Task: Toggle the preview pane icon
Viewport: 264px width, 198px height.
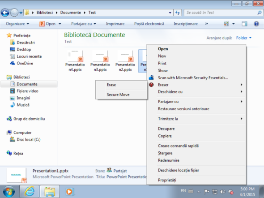Action: click(x=244, y=24)
